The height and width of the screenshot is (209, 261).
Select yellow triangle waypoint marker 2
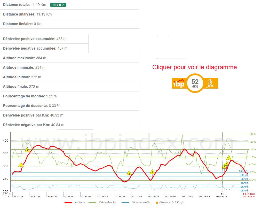click(27, 150)
